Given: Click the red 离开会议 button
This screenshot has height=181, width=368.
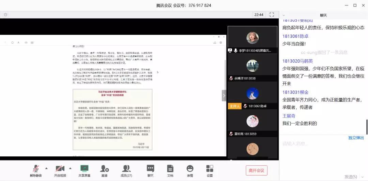Looking at the screenshot, I should [257, 170].
